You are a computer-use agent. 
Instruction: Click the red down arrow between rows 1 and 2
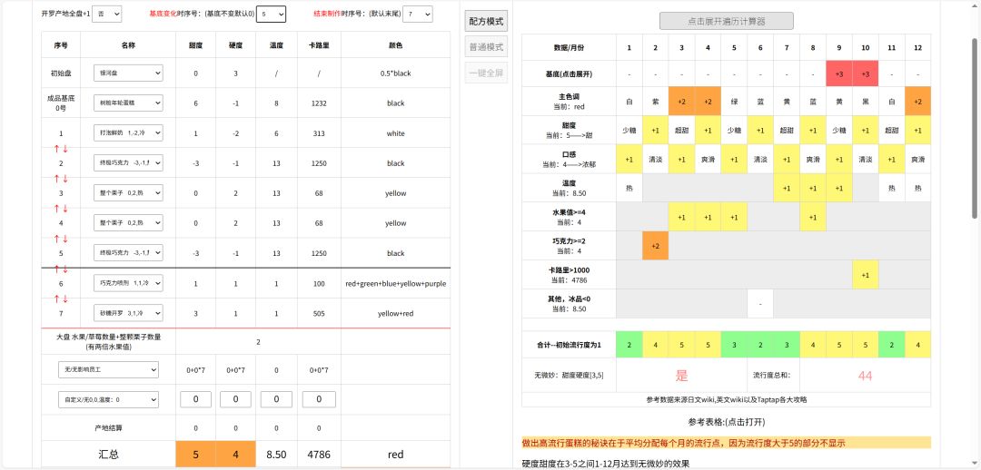[65, 148]
